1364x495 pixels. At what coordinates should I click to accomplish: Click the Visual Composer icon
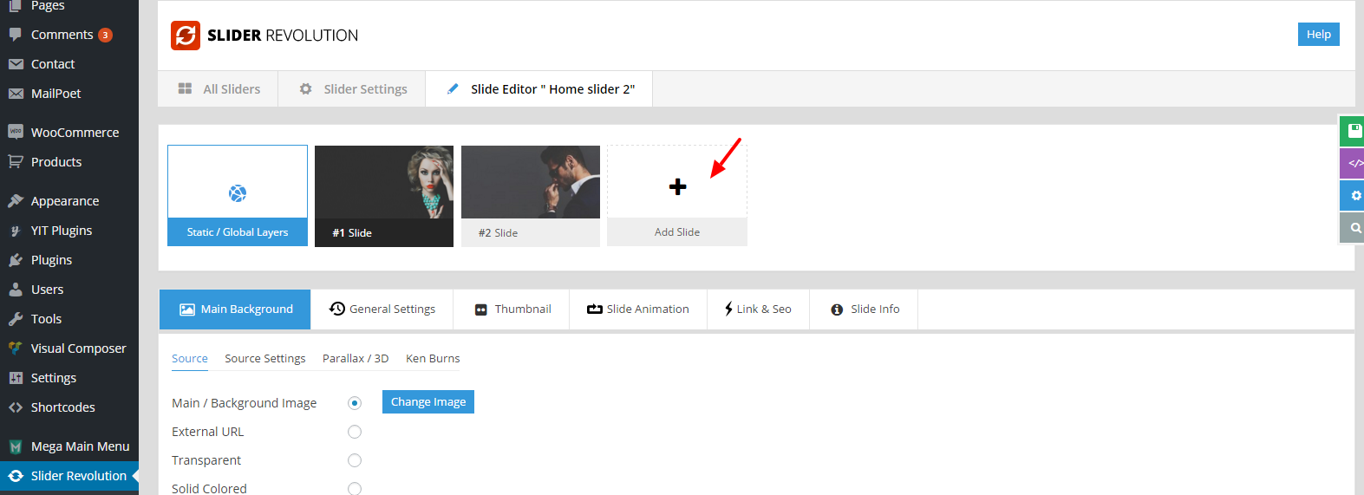coord(16,348)
